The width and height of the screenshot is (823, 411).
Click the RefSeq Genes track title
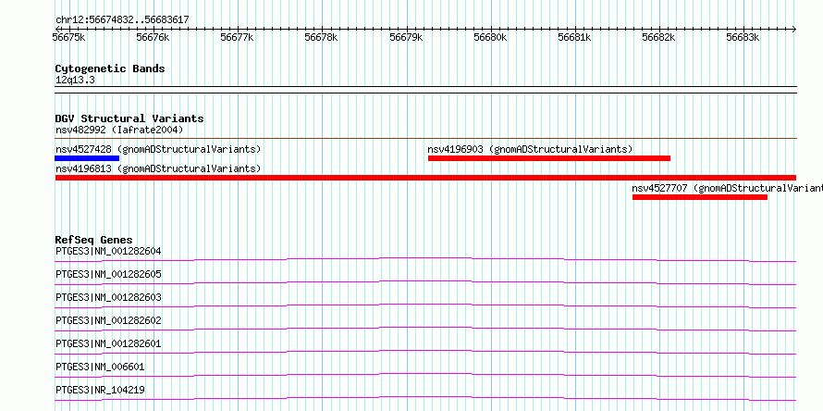coord(93,240)
